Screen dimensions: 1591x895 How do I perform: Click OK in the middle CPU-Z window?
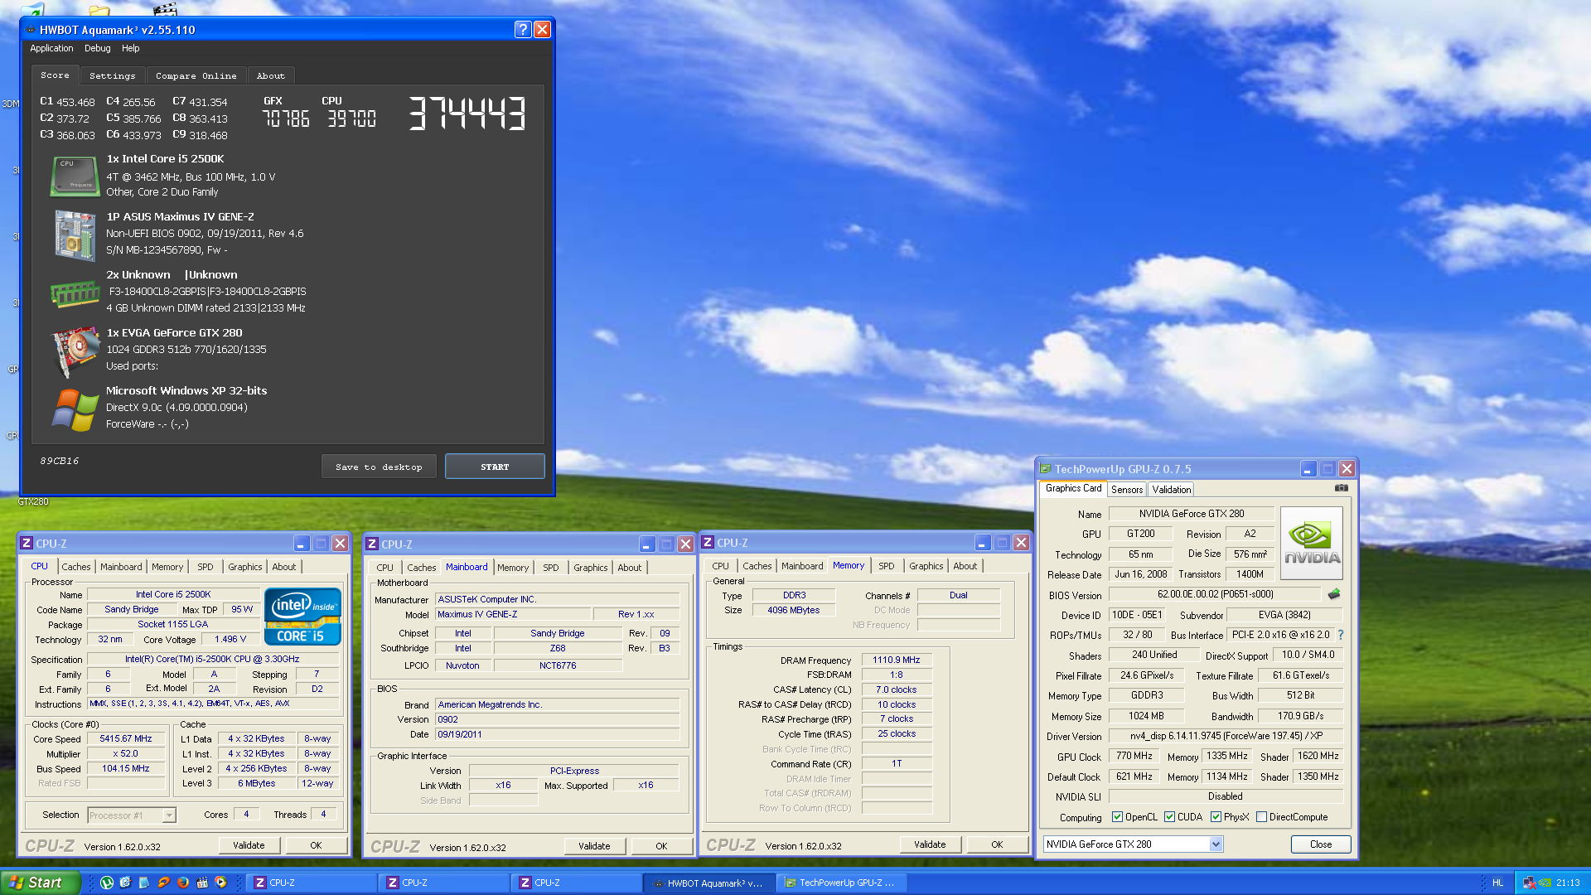[x=661, y=846]
